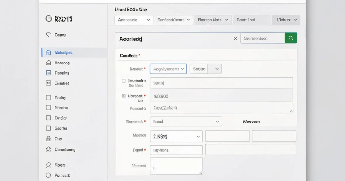Select the Floora person icon
The height and width of the screenshot is (181, 345).
(x=48, y=165)
